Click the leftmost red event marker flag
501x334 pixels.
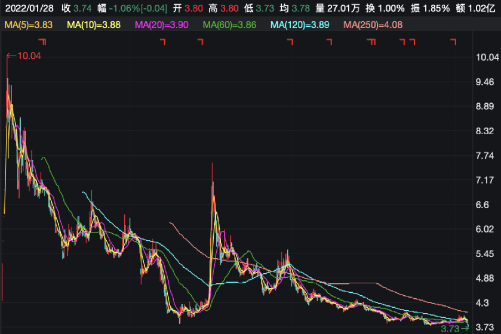(42, 42)
